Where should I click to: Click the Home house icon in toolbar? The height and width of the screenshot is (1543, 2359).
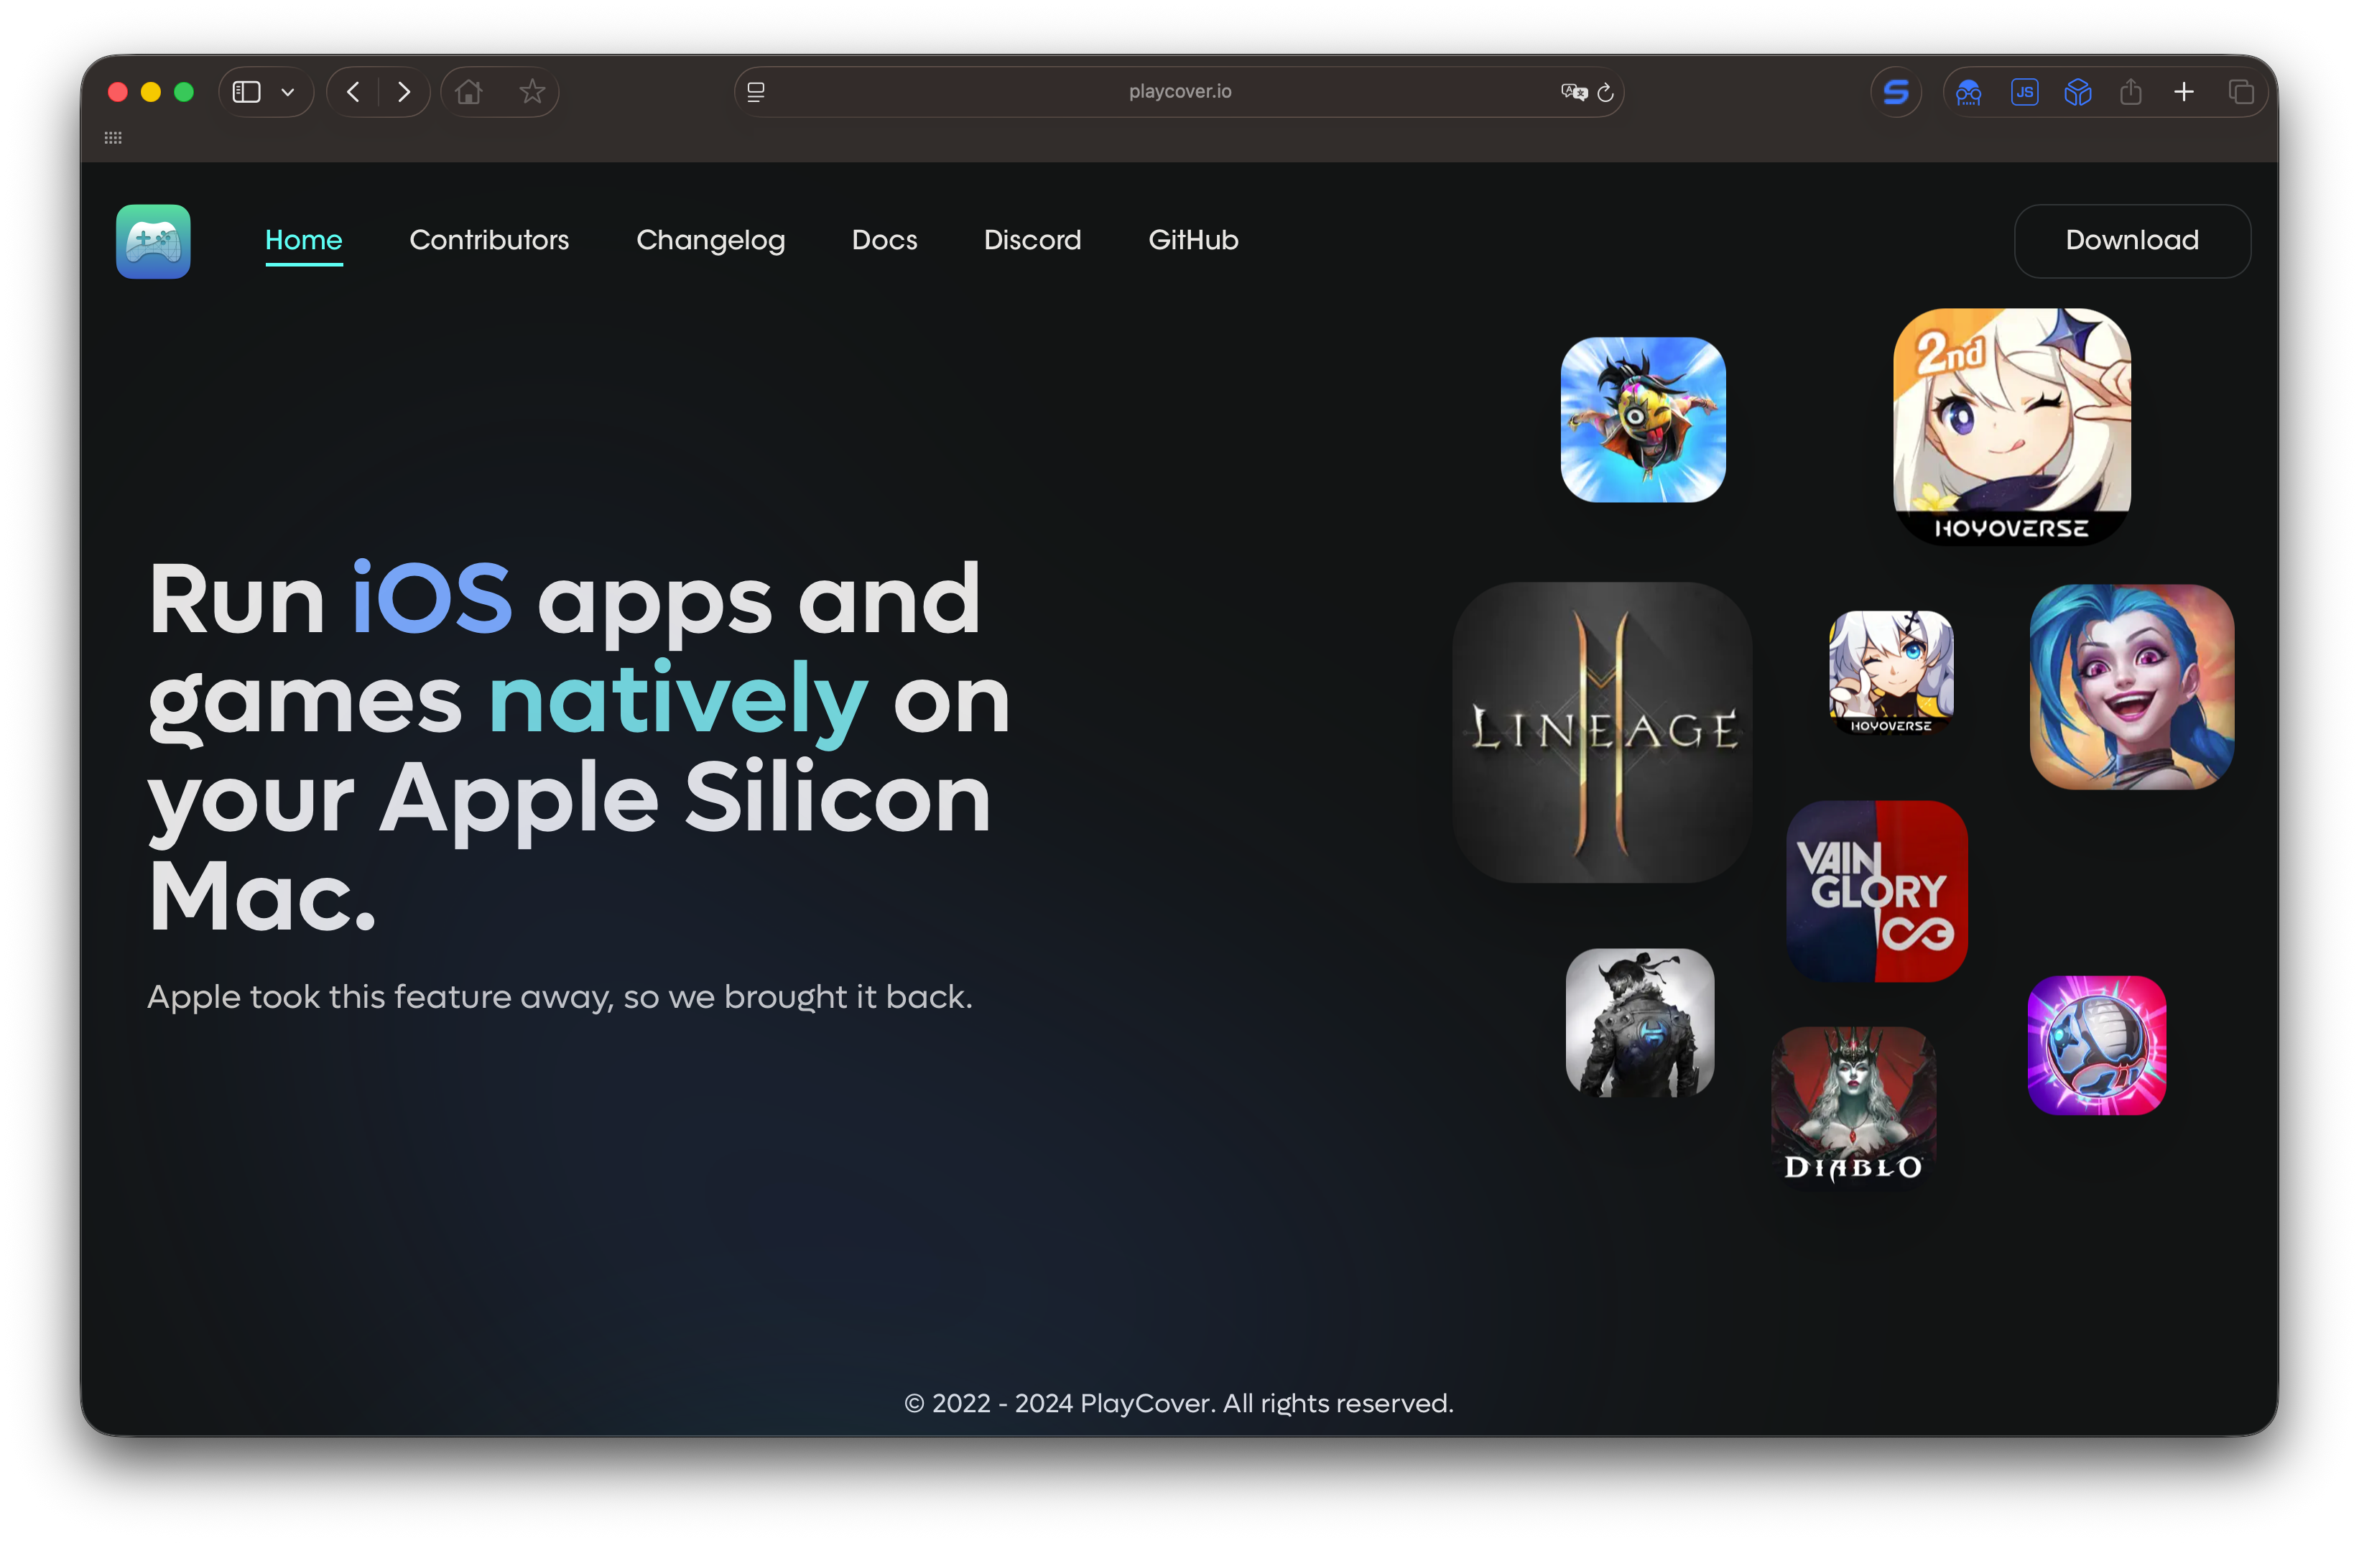469,92
